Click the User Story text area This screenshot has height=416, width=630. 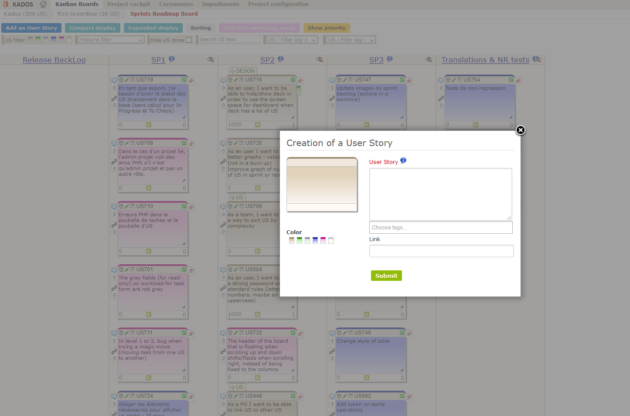click(440, 194)
